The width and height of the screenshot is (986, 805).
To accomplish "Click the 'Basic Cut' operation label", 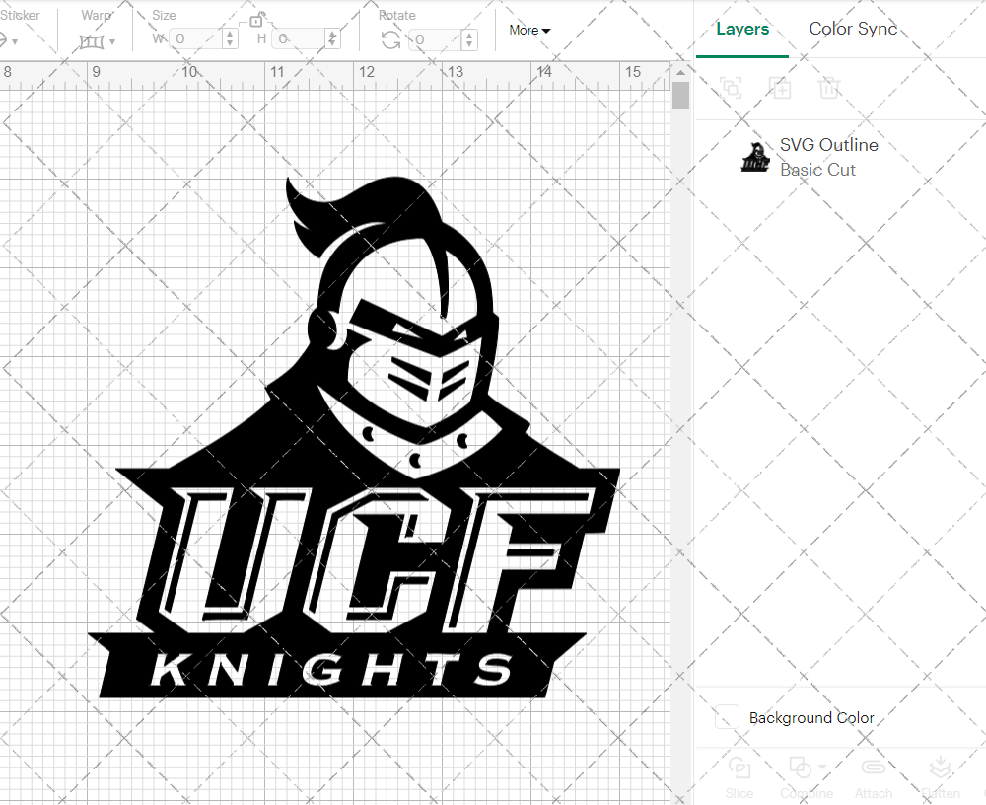I will pos(817,170).
